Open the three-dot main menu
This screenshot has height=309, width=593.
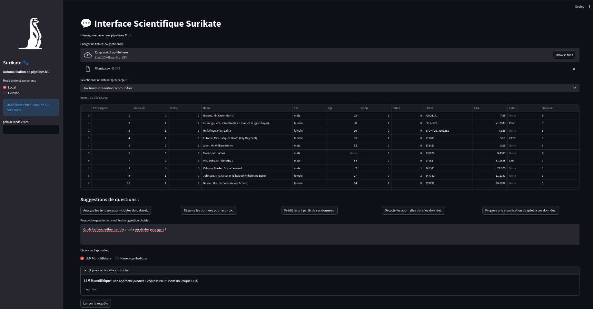click(589, 6)
